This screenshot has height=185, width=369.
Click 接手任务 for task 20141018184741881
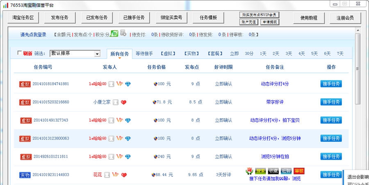coord(331,83)
